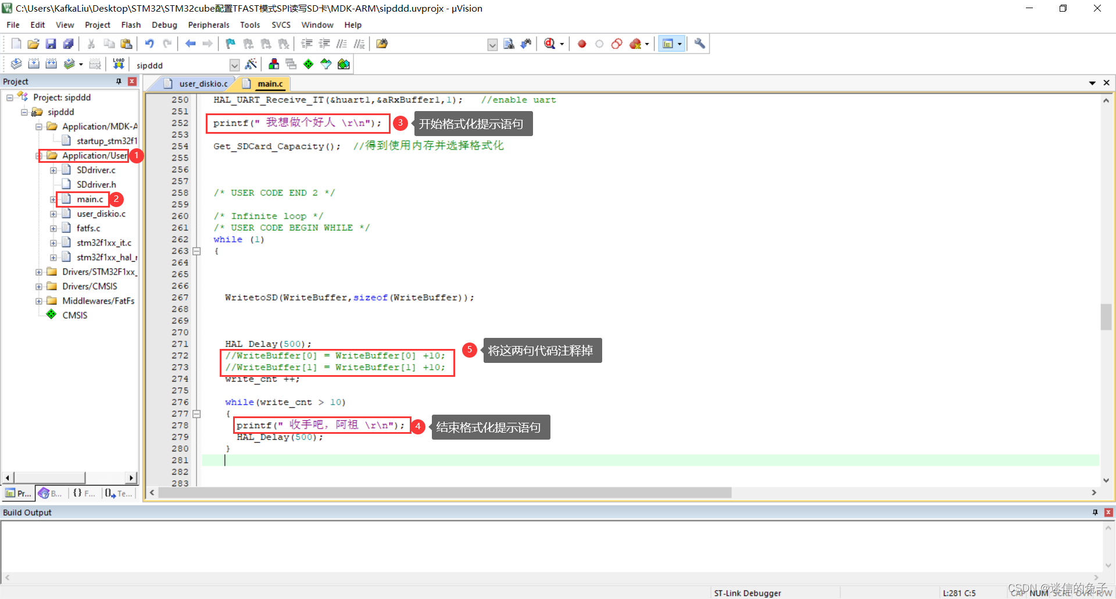The image size is (1116, 599).
Task: Click the Save file toolbar icon
Action: coord(51,44)
